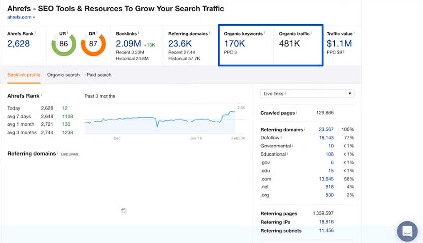Click the info icon beside Educational
423x243 pixels.
pos(287,154)
